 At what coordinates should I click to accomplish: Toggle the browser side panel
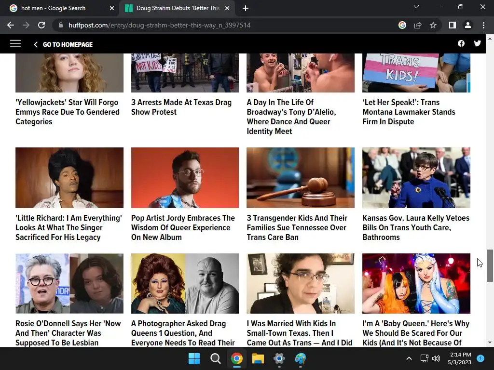click(453, 25)
